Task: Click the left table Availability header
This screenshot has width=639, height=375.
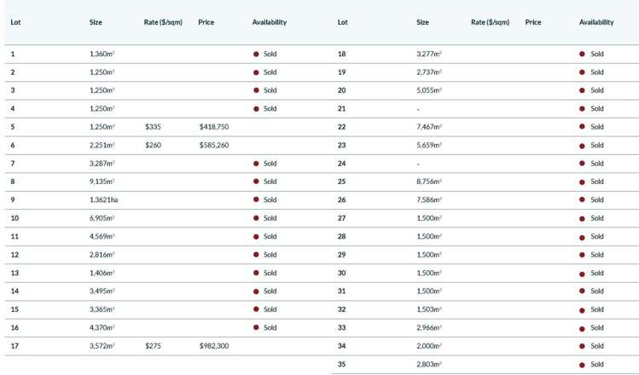Action: pos(270,22)
